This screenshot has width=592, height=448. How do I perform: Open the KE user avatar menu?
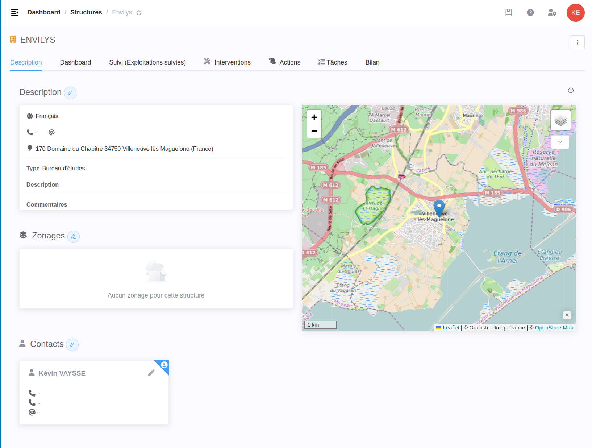coord(575,13)
